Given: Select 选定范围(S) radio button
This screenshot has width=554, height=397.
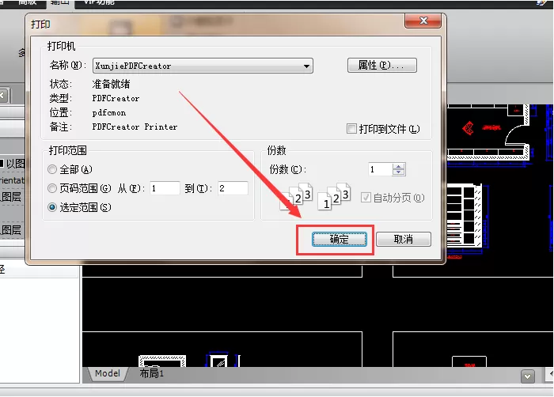Looking at the screenshot, I should [x=52, y=207].
